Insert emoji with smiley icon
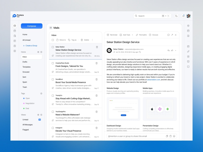The height and width of the screenshot is (152, 203). coord(174,136)
